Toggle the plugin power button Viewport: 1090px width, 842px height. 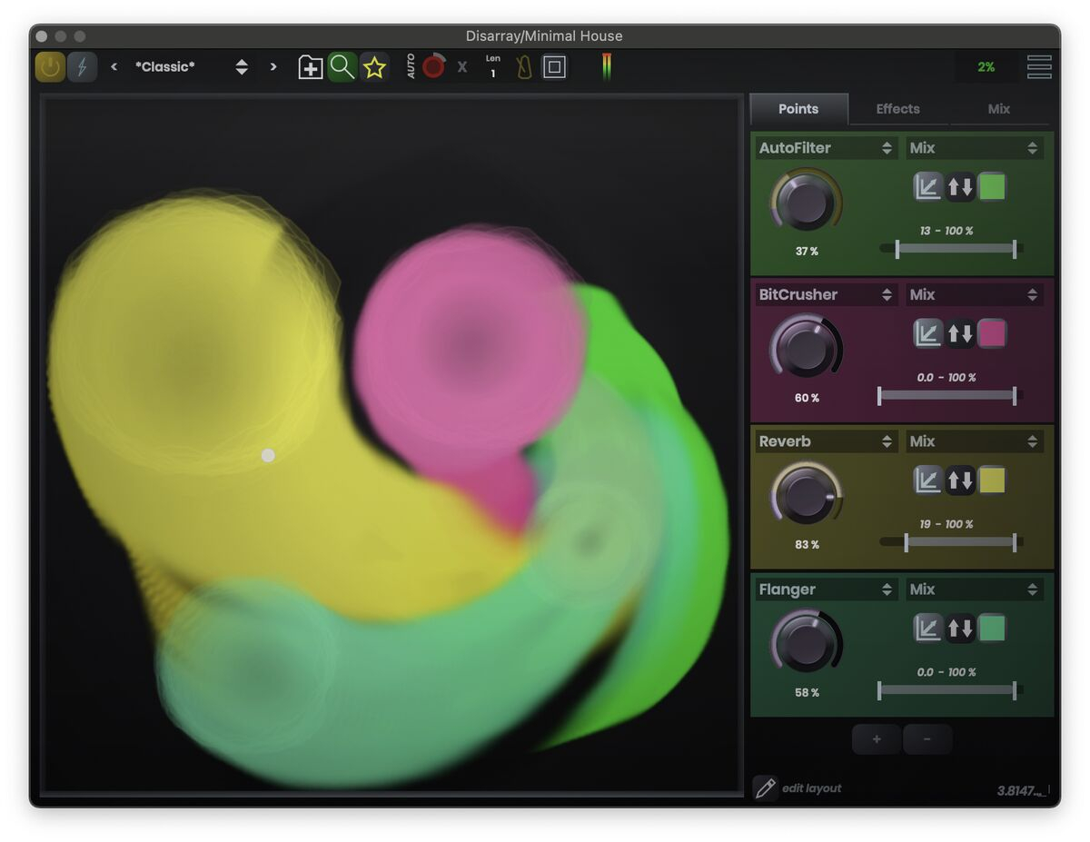[50, 67]
